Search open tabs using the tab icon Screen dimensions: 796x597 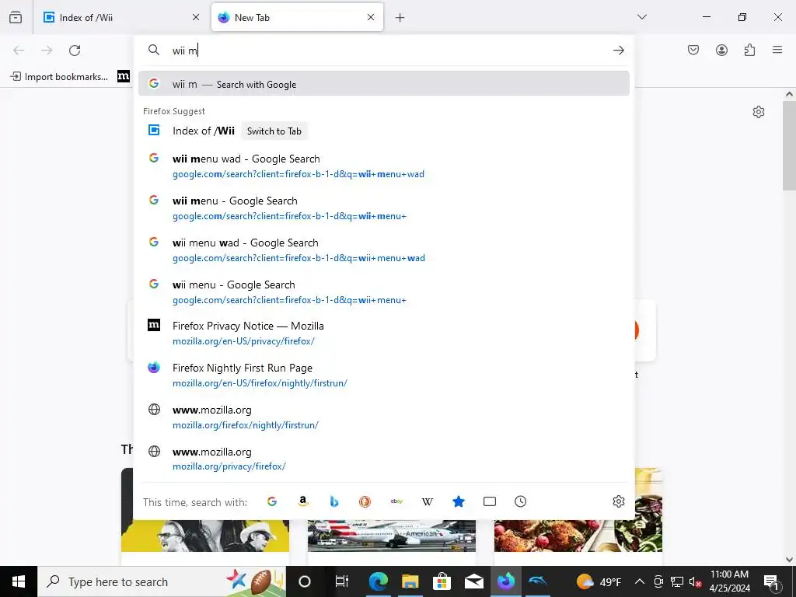coord(490,501)
